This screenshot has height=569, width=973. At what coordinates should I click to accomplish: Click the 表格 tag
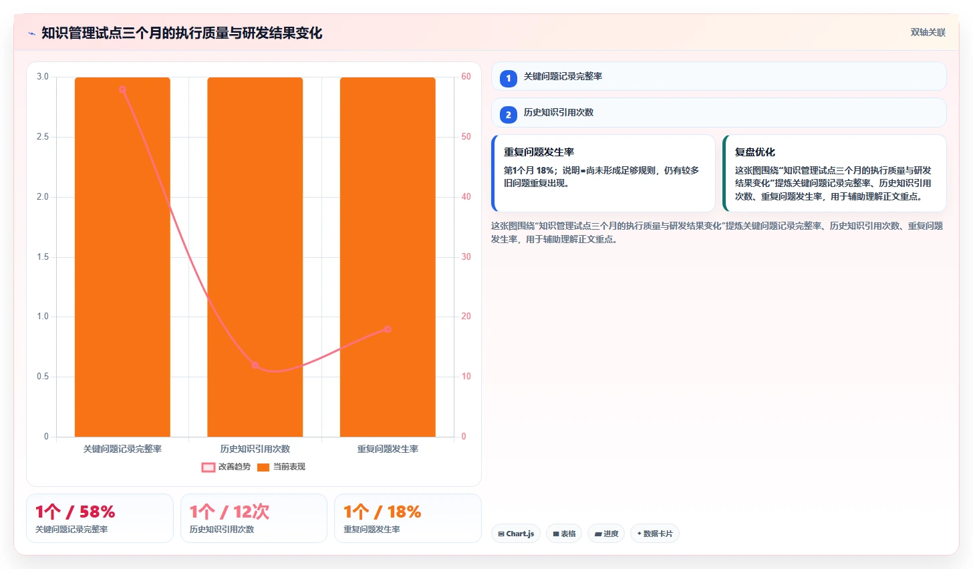564,534
